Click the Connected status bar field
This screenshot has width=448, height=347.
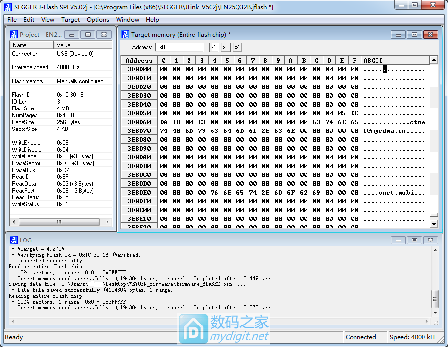tap(365, 337)
